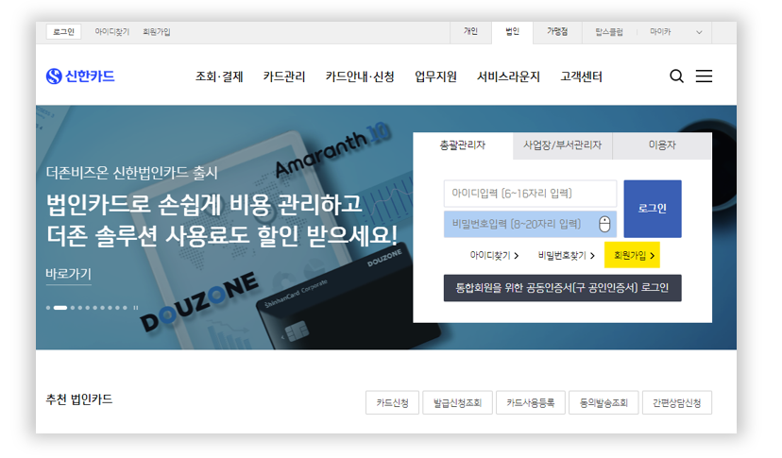Switch to the 개인 tab
Screen dimensions: 782x458
pyautogui.click(x=470, y=32)
